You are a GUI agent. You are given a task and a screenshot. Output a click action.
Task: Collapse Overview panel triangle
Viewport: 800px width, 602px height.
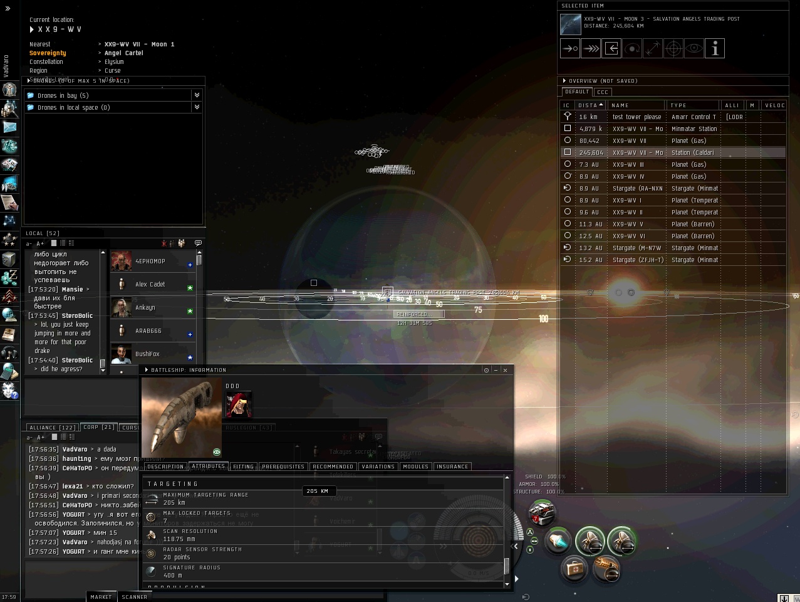(x=564, y=81)
